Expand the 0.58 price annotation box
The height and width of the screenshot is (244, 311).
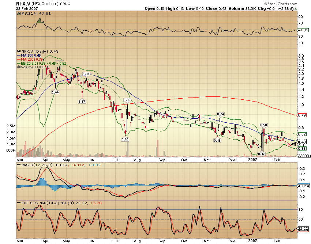pos(263,125)
